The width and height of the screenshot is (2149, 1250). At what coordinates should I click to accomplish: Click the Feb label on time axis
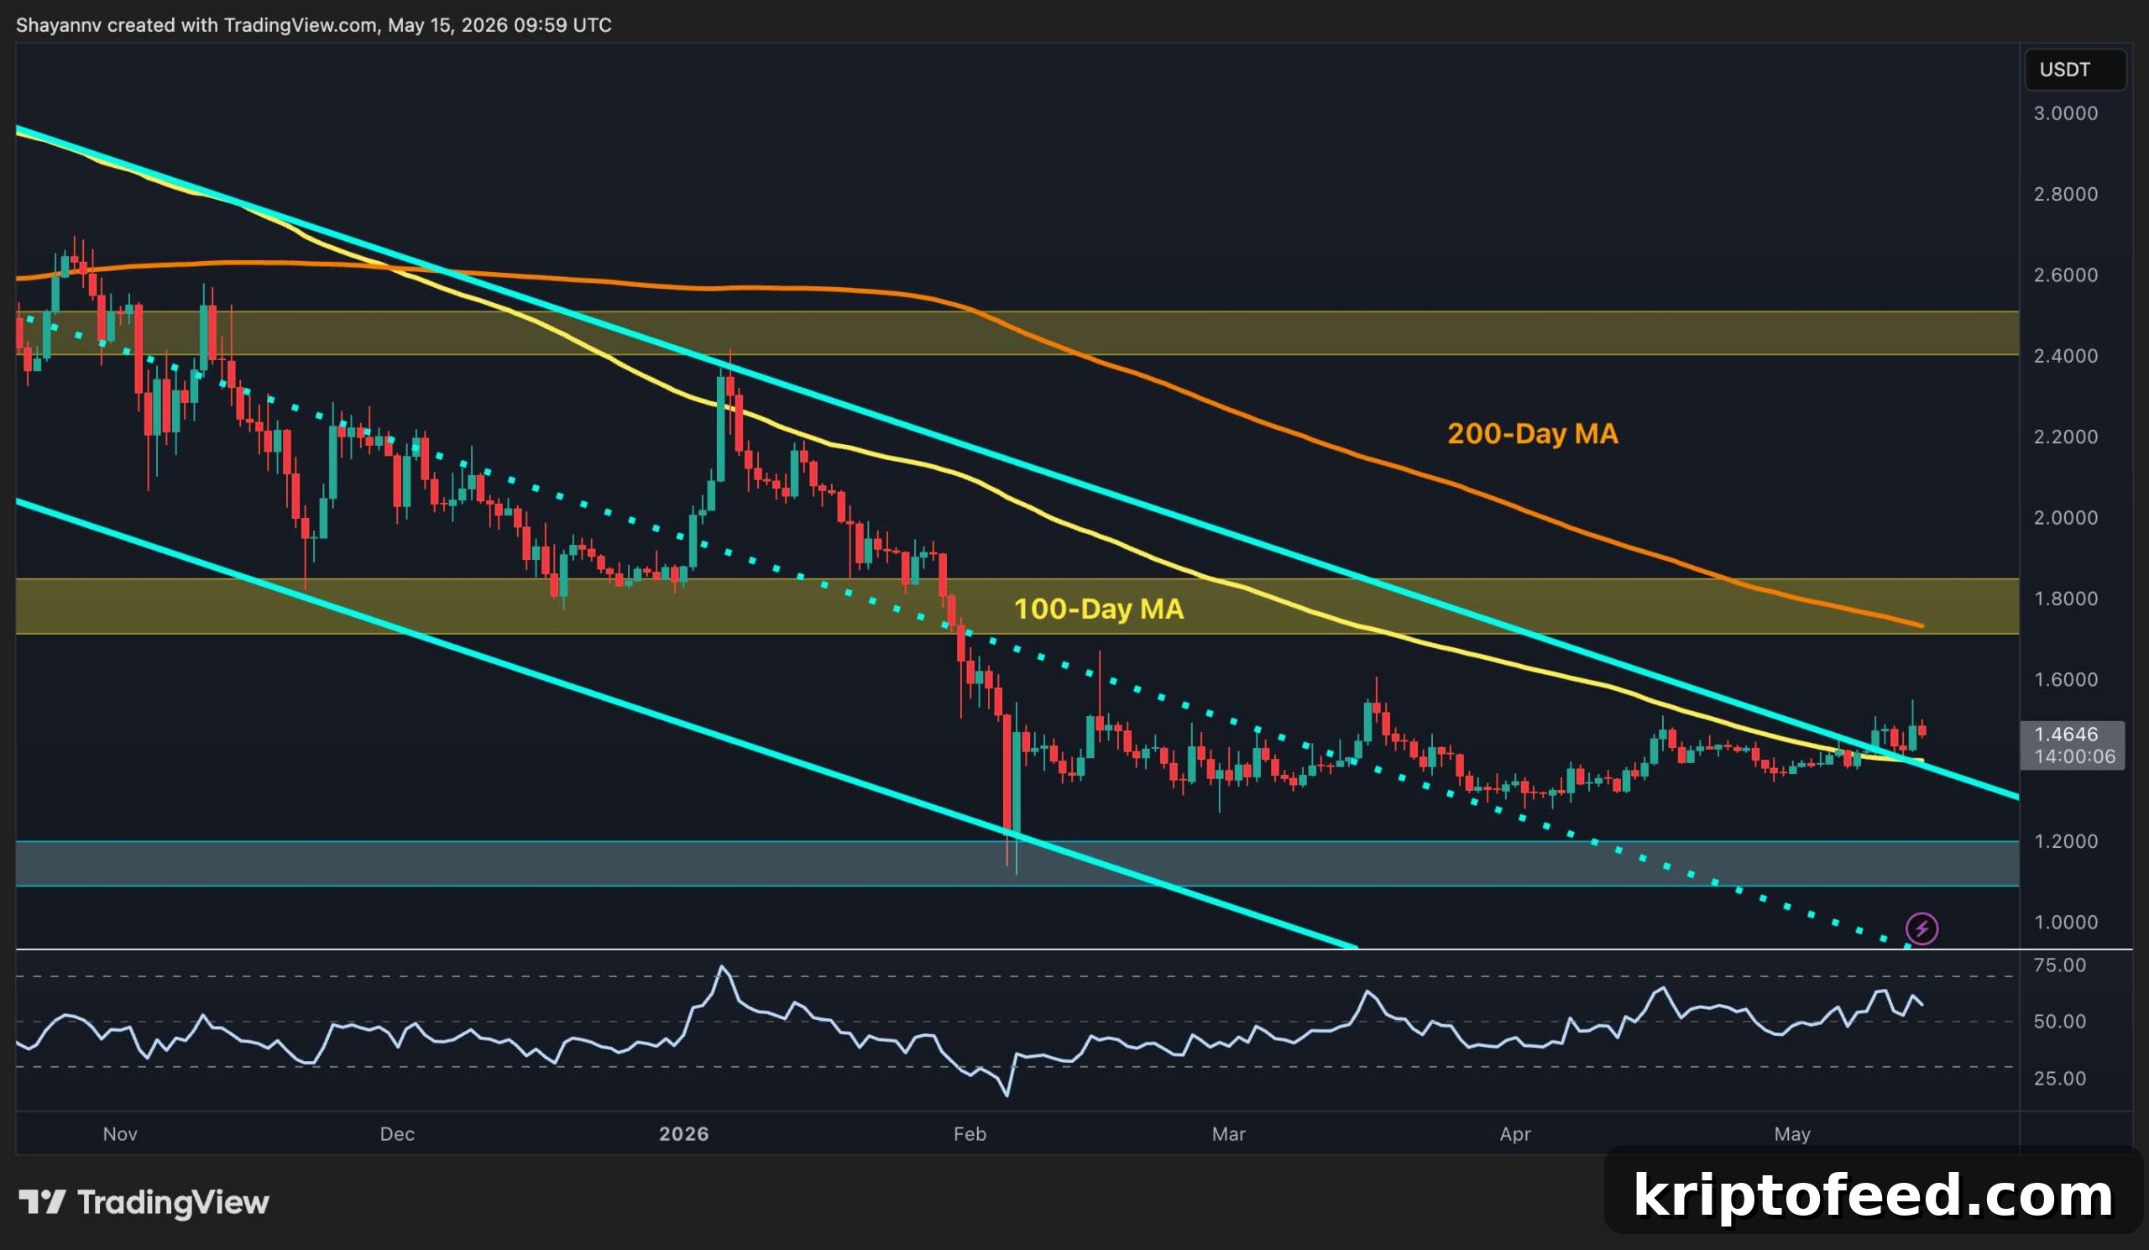pyautogui.click(x=970, y=1133)
